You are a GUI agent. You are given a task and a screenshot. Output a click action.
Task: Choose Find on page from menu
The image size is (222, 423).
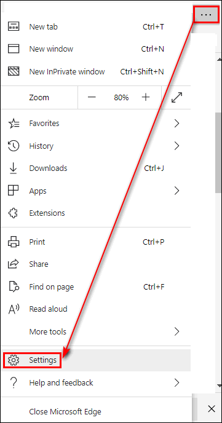point(95,287)
